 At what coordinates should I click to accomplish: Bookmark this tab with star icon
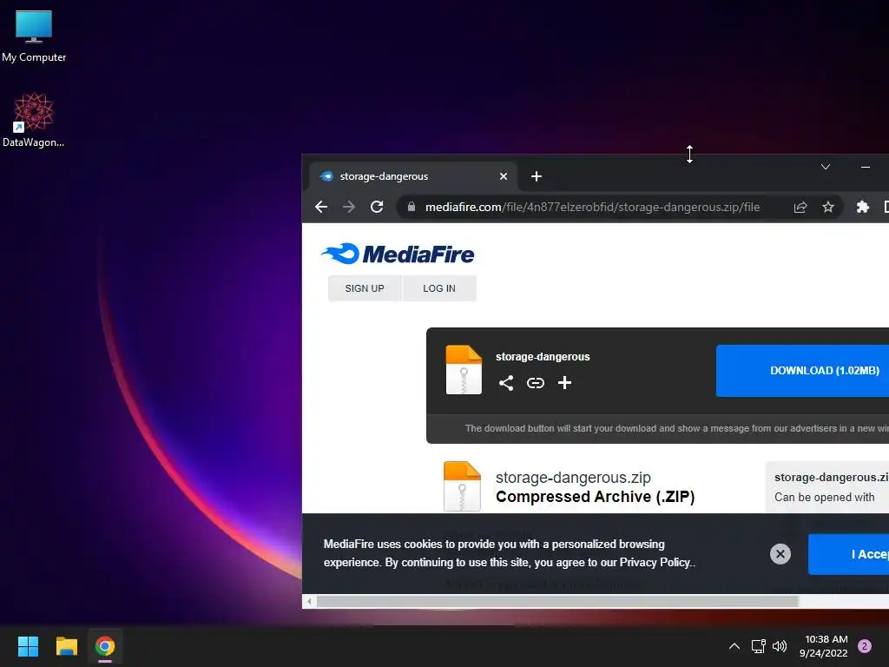pyautogui.click(x=828, y=207)
